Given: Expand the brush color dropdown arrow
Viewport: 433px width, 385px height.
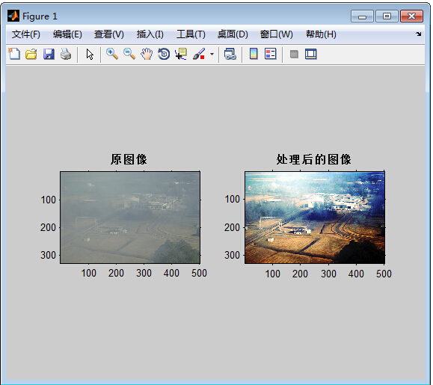Looking at the screenshot, I should click(x=212, y=54).
